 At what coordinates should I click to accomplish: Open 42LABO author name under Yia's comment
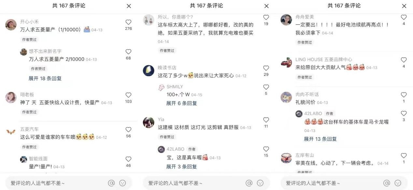176,149
